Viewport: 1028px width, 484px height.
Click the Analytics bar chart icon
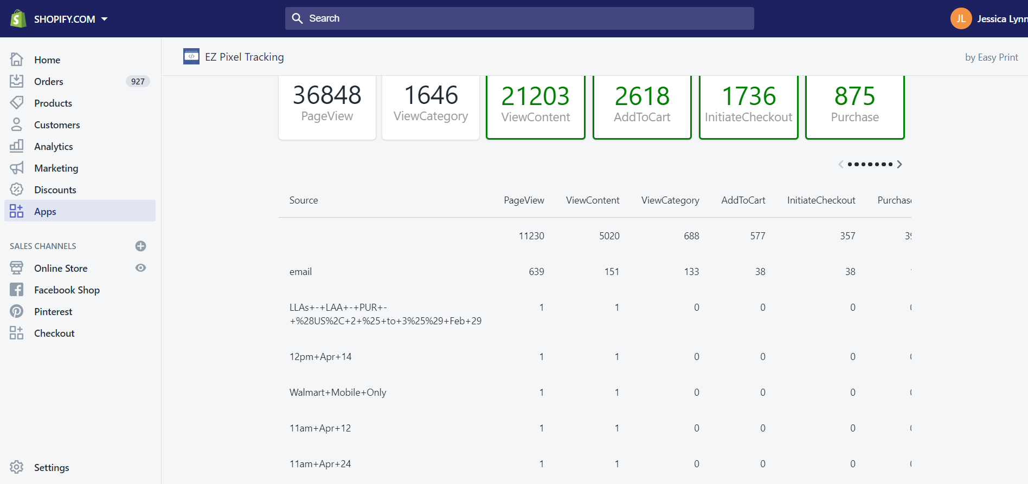tap(17, 146)
